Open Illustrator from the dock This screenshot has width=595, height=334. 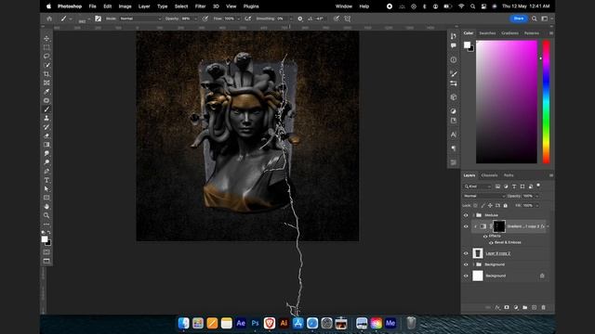[x=284, y=323]
